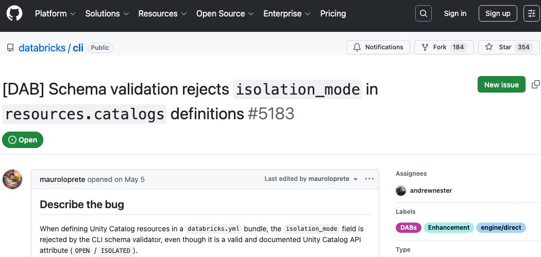
Task: Open mauroloprete's profile link in the comment header
Action: 62,179
